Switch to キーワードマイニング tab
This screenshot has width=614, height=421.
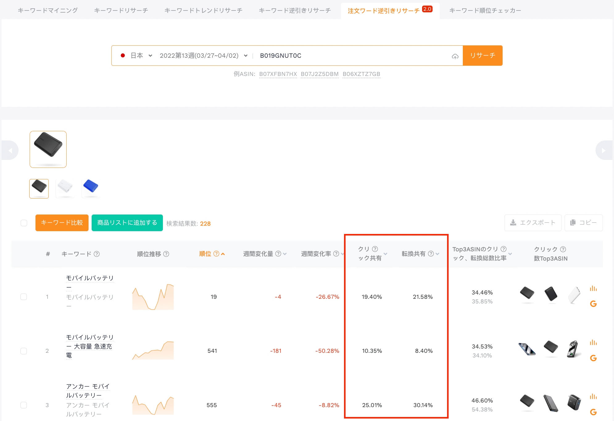tap(48, 10)
